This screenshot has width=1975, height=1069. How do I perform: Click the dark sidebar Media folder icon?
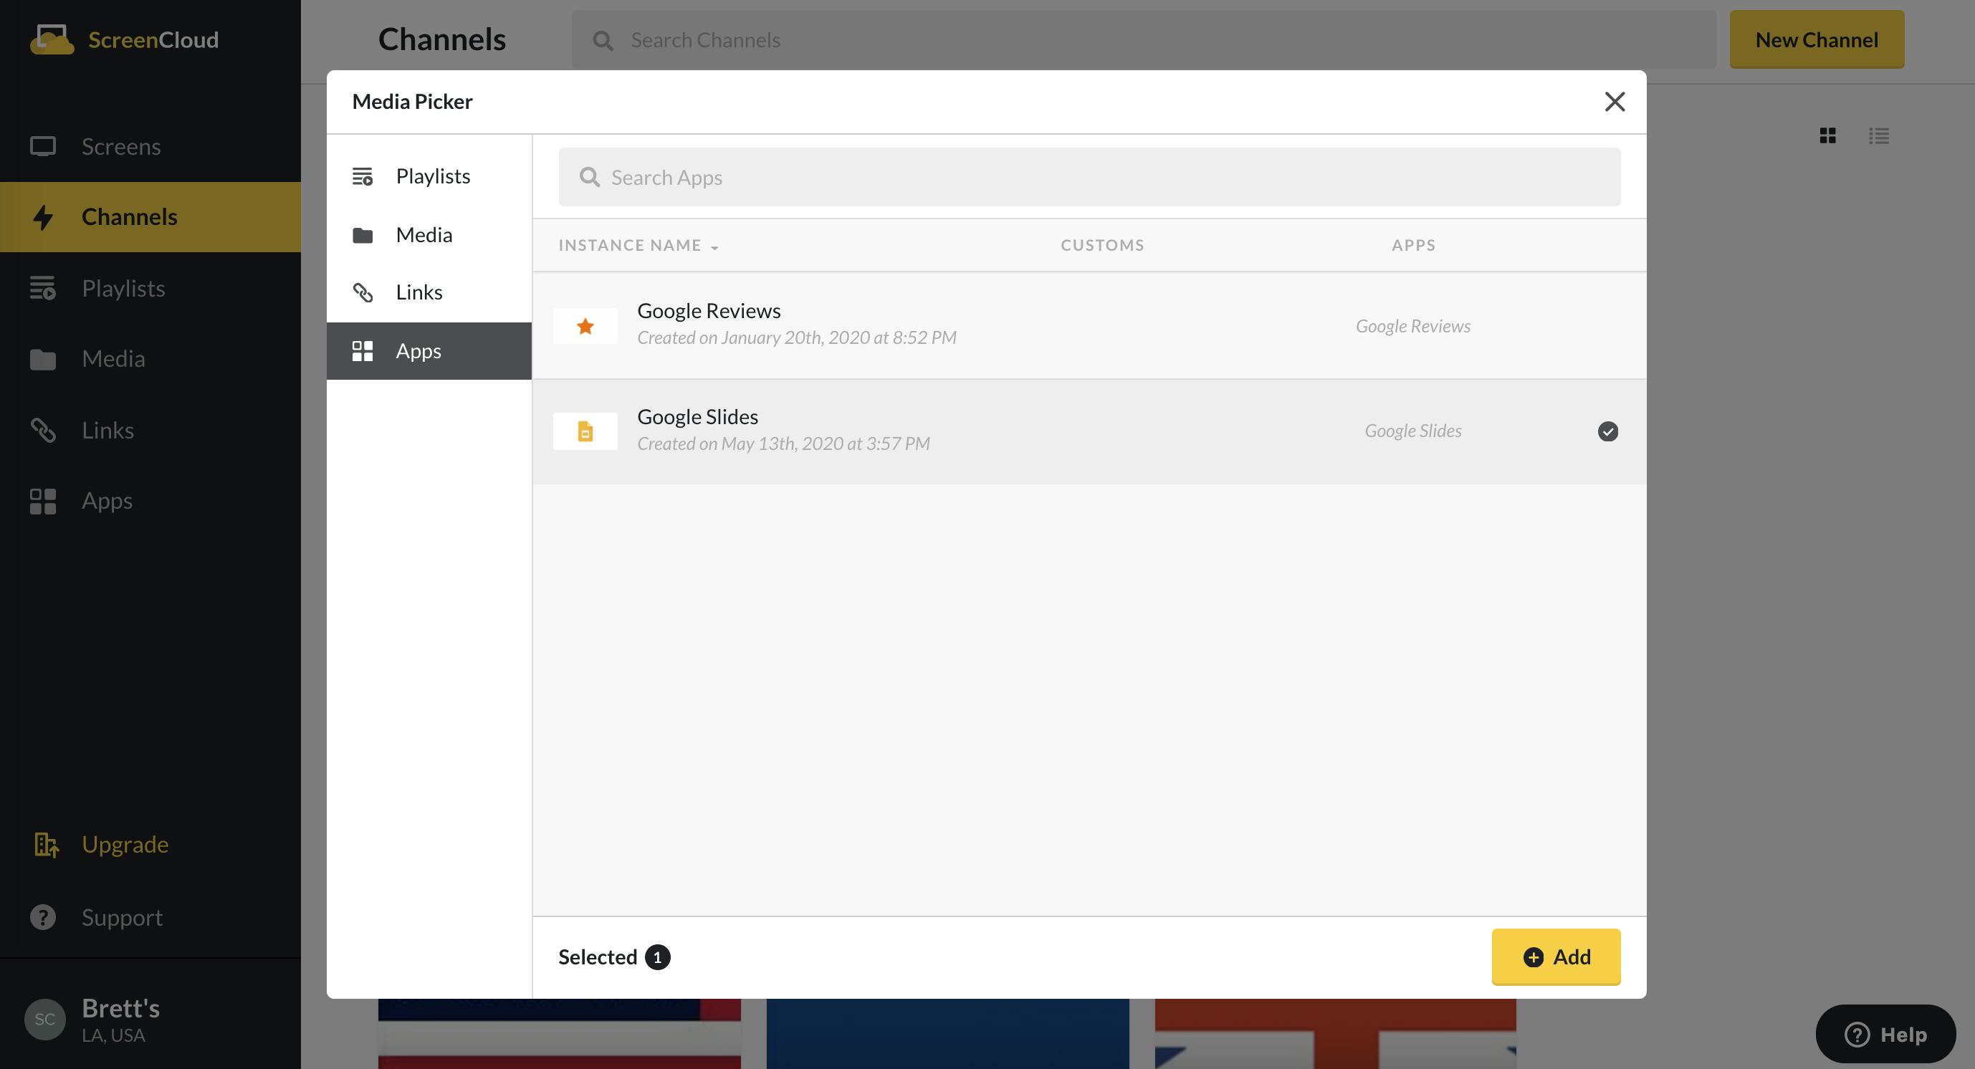(43, 360)
